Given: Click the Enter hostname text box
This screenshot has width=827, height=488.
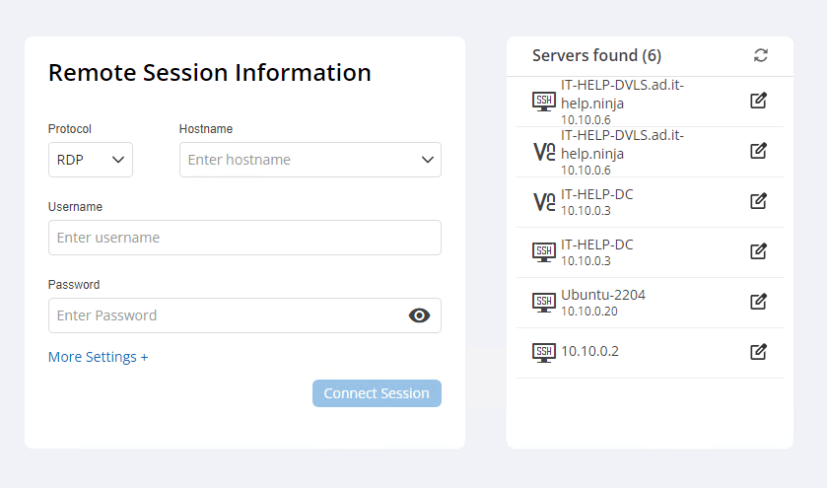Looking at the screenshot, I should coord(296,160).
